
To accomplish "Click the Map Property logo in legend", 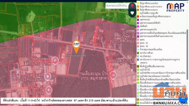I will (175, 7).
